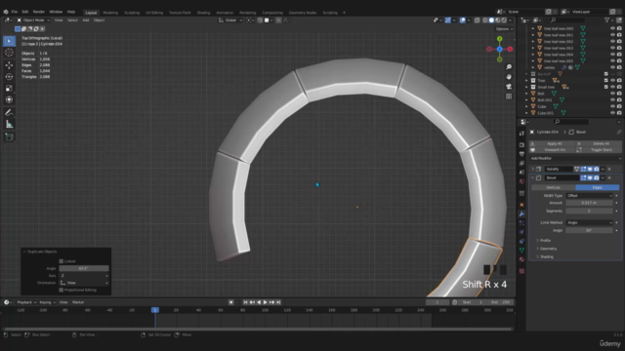Open the viewport Add menu

(86, 20)
